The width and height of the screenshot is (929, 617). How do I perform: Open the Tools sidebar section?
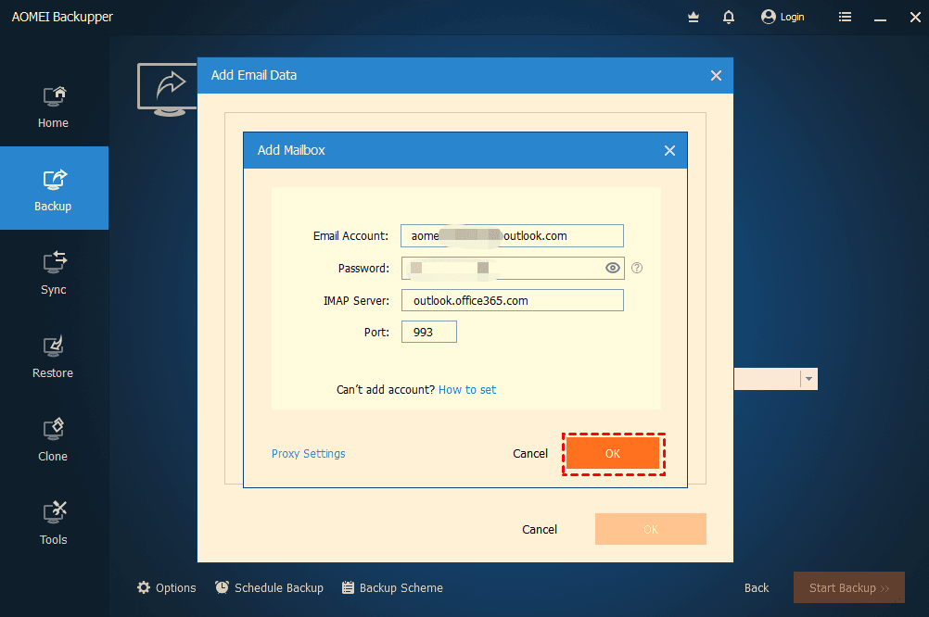[x=54, y=523]
